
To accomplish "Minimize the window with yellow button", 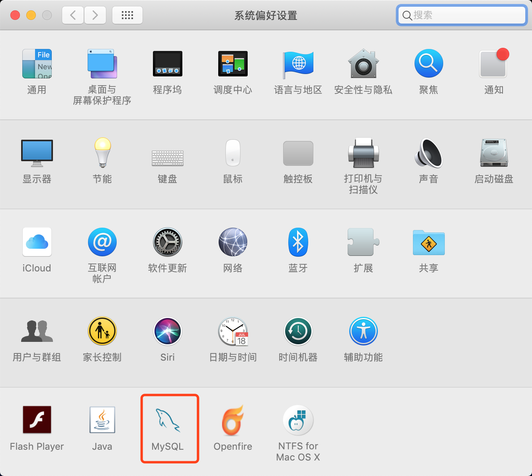I will 31,15.
